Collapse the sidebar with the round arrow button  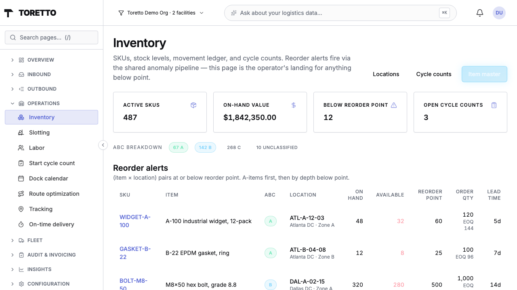tap(103, 145)
